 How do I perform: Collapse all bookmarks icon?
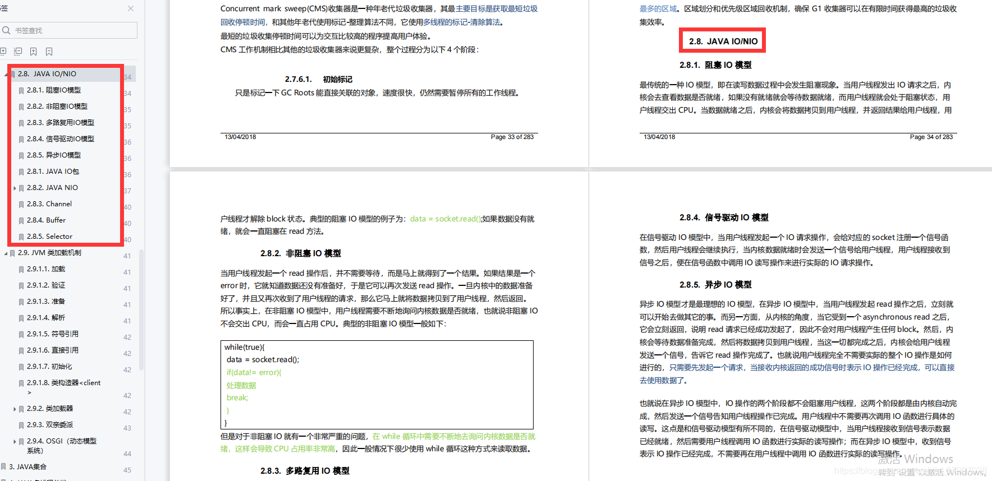point(18,52)
